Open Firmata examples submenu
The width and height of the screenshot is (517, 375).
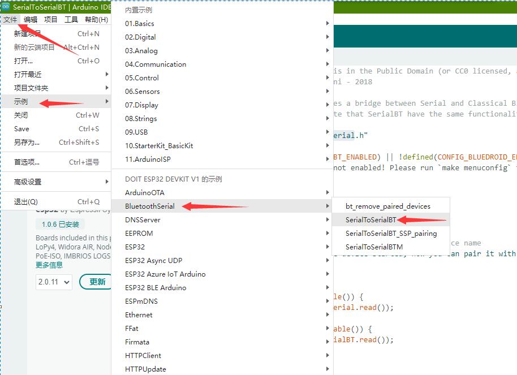click(222, 342)
